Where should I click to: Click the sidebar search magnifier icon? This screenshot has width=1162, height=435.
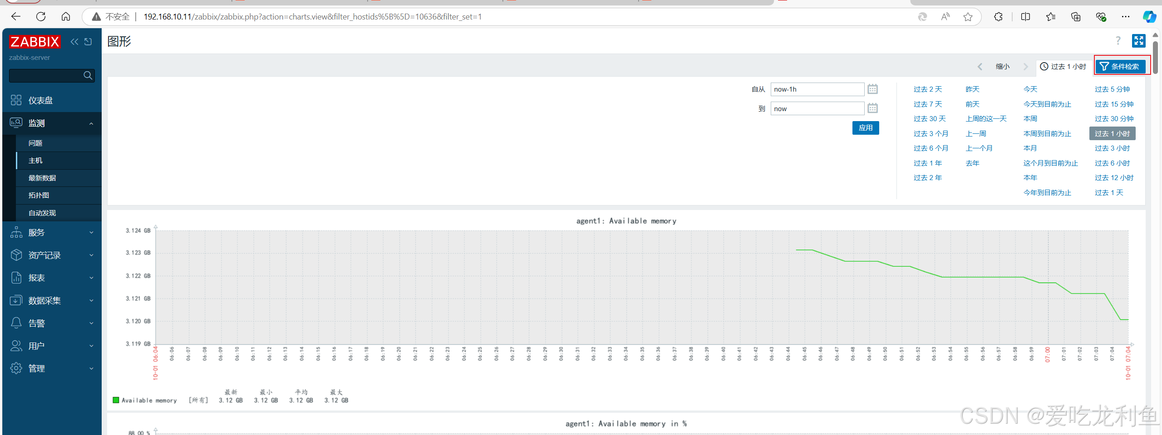pyautogui.click(x=88, y=75)
